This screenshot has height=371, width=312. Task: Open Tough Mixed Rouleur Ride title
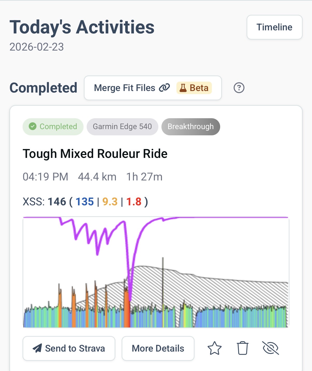click(95, 154)
